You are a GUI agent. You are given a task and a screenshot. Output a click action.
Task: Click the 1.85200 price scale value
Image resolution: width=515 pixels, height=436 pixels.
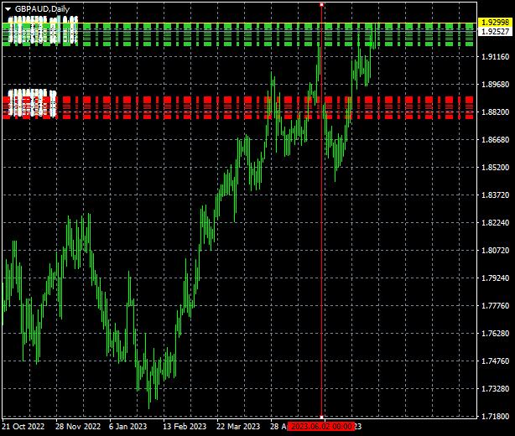click(x=495, y=168)
